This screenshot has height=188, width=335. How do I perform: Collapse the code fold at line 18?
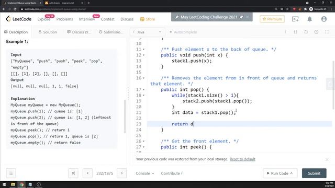pos(143,95)
